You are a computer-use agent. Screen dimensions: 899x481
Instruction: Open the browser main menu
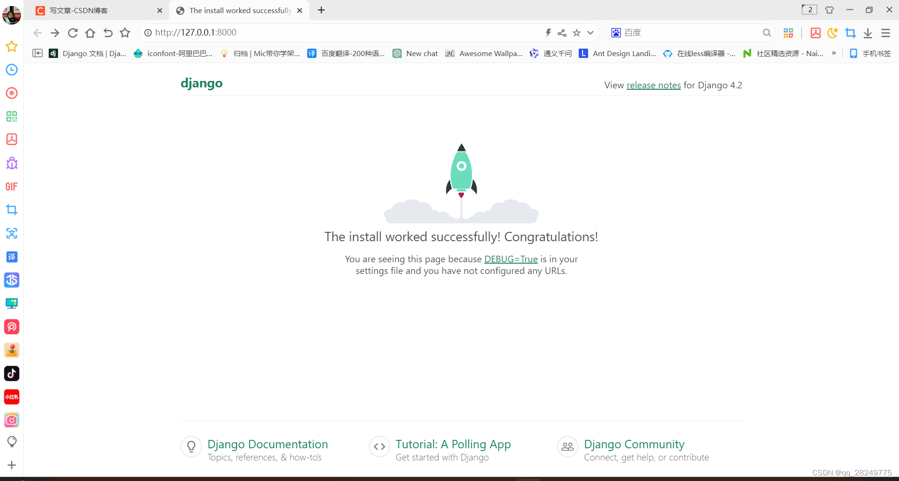pos(885,33)
